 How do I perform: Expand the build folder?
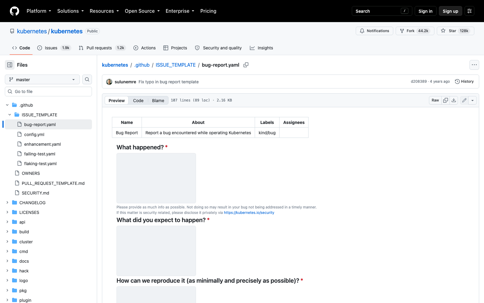point(7,231)
